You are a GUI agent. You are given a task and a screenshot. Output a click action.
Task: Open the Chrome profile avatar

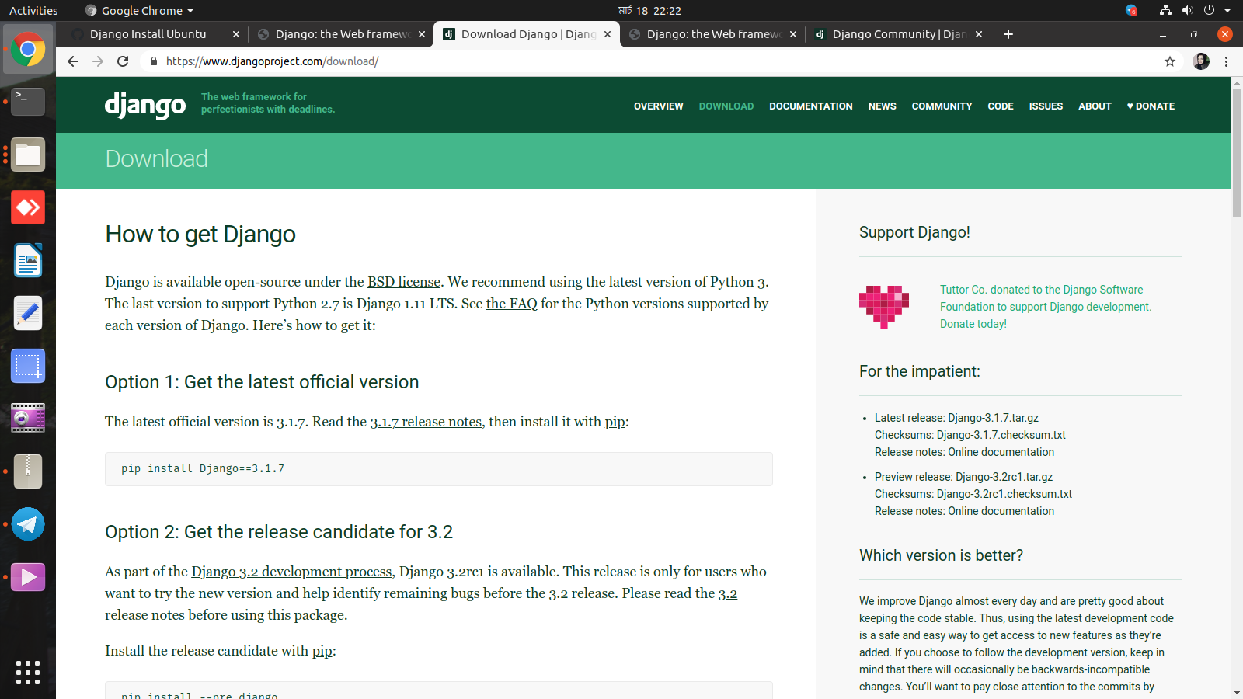click(1201, 61)
